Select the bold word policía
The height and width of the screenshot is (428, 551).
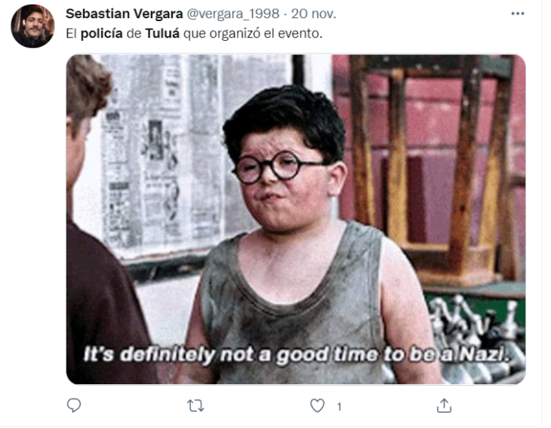[102, 34]
